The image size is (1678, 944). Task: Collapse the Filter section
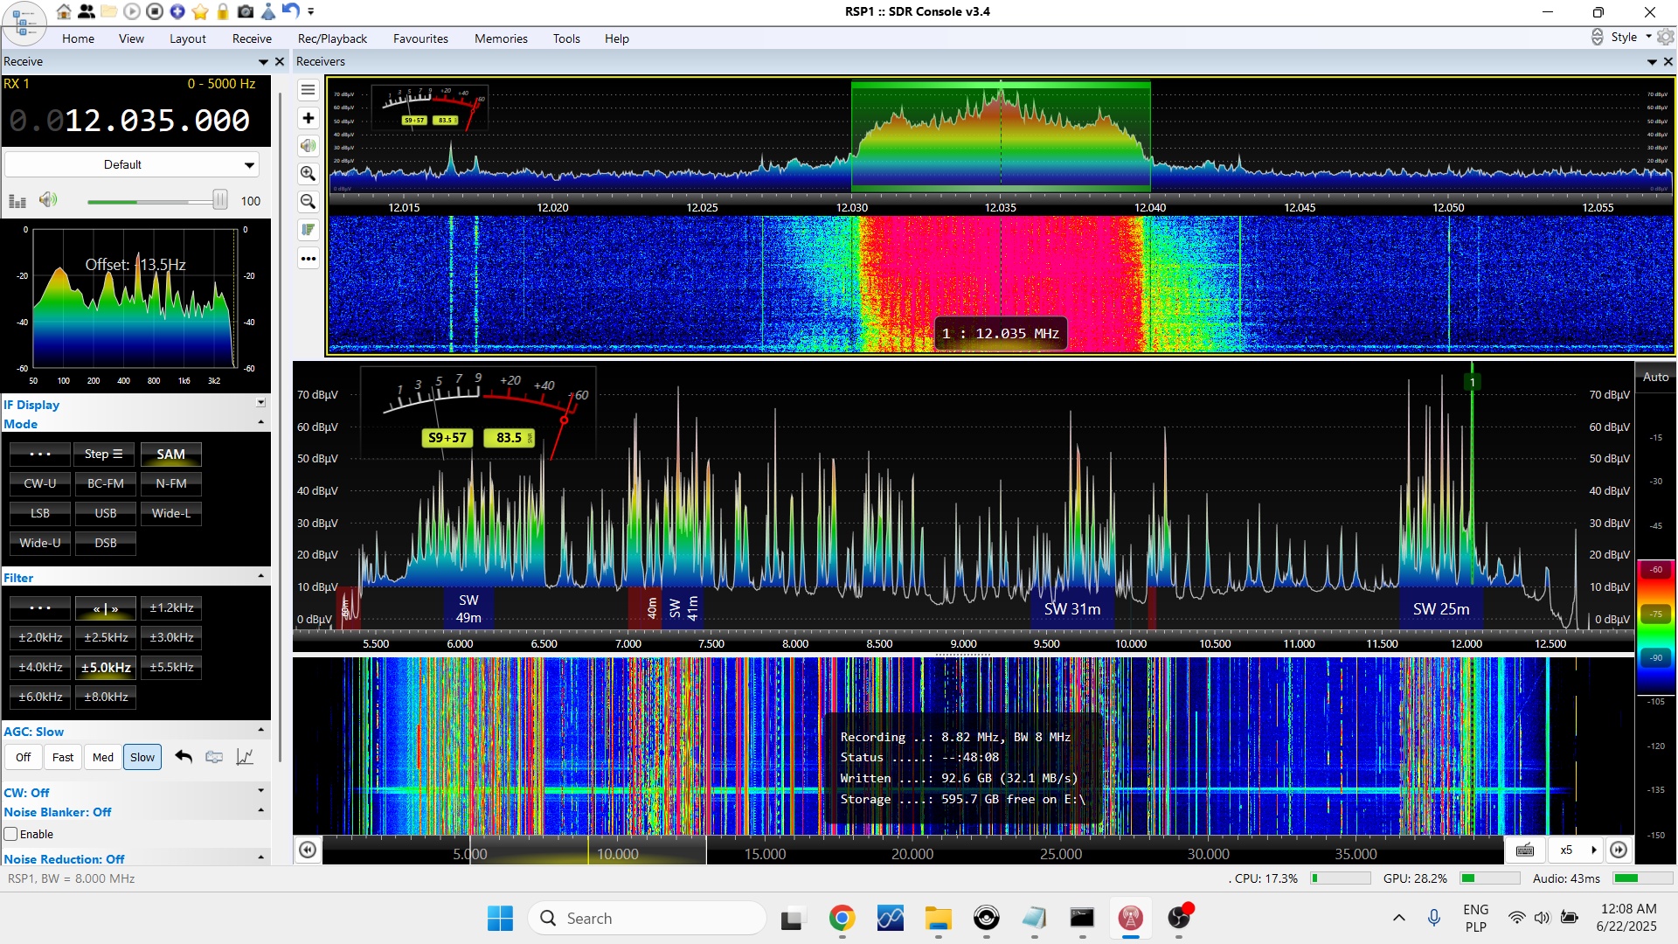[260, 576]
